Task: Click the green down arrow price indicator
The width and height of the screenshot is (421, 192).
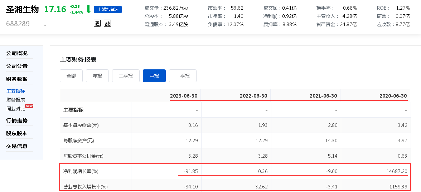Action: [x=88, y=9]
